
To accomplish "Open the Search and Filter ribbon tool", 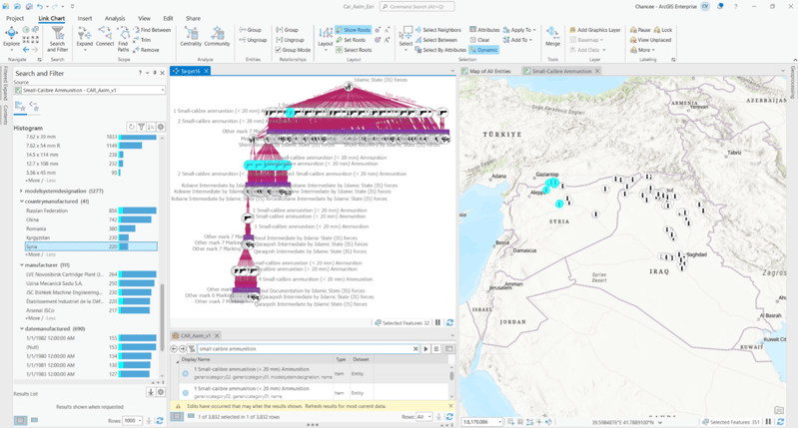I will pyautogui.click(x=58, y=40).
